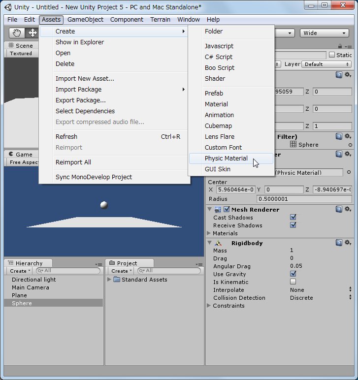The height and width of the screenshot is (380, 358).
Task: Select Import New Asset menu entry
Action: pos(114,79)
